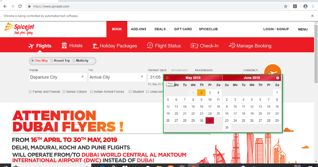
Task: Click the browser Forward arrow
Action: (x=12, y=6)
